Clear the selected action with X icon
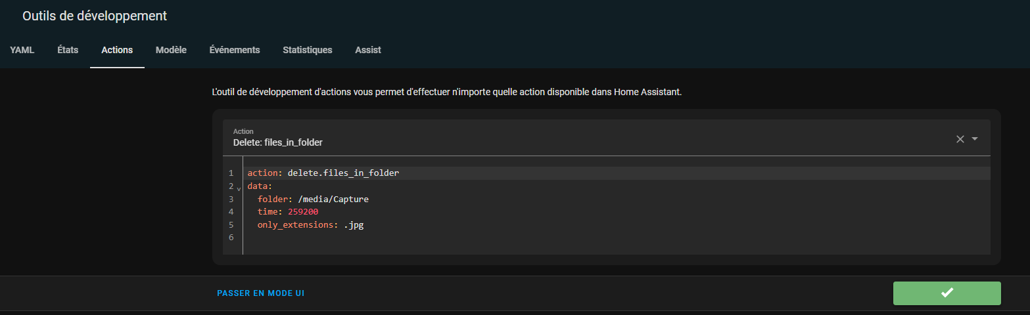This screenshot has height=315, width=1030. click(960, 138)
